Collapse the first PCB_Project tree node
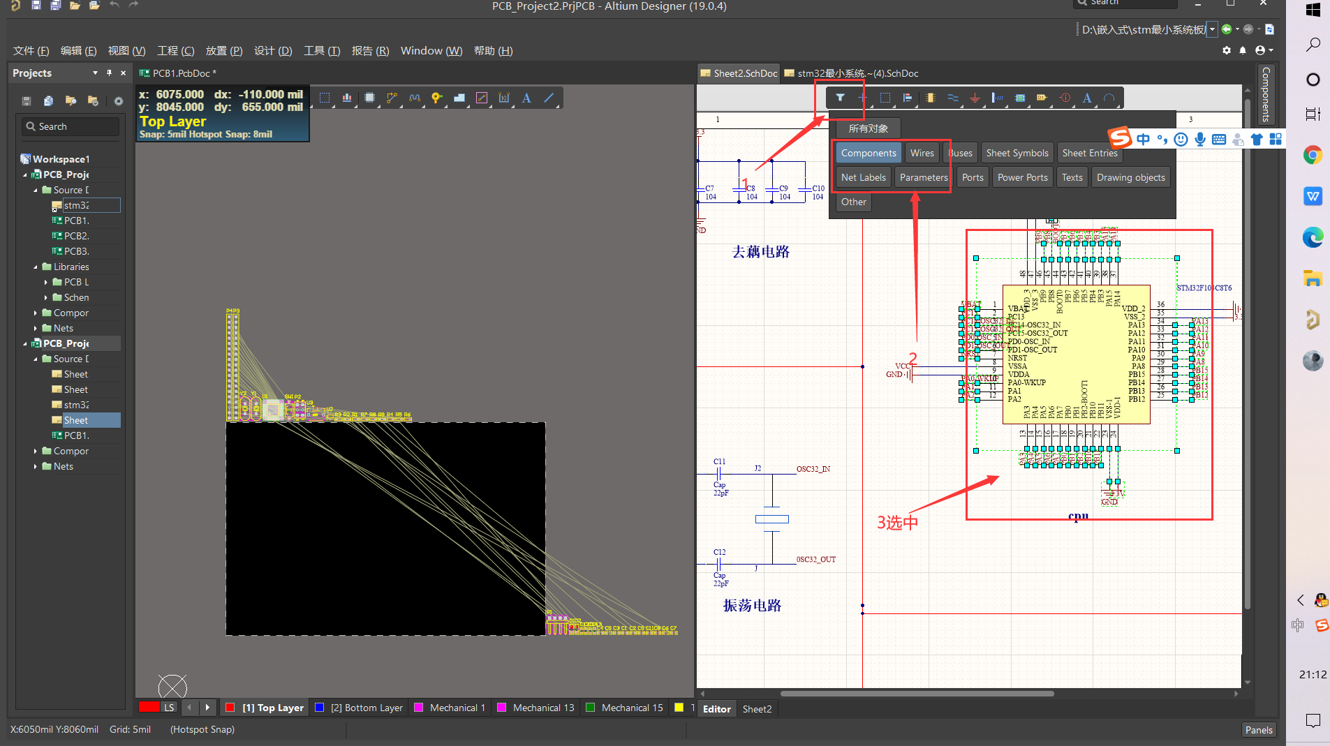Screen dimensions: 1330x746 pos(25,174)
